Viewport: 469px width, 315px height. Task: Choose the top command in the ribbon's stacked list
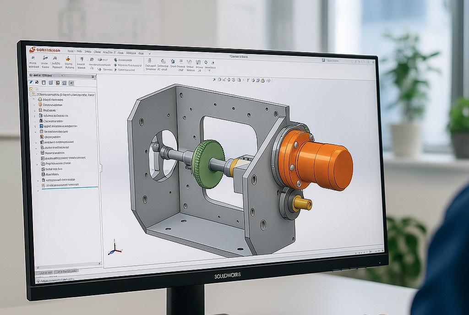click(123, 60)
